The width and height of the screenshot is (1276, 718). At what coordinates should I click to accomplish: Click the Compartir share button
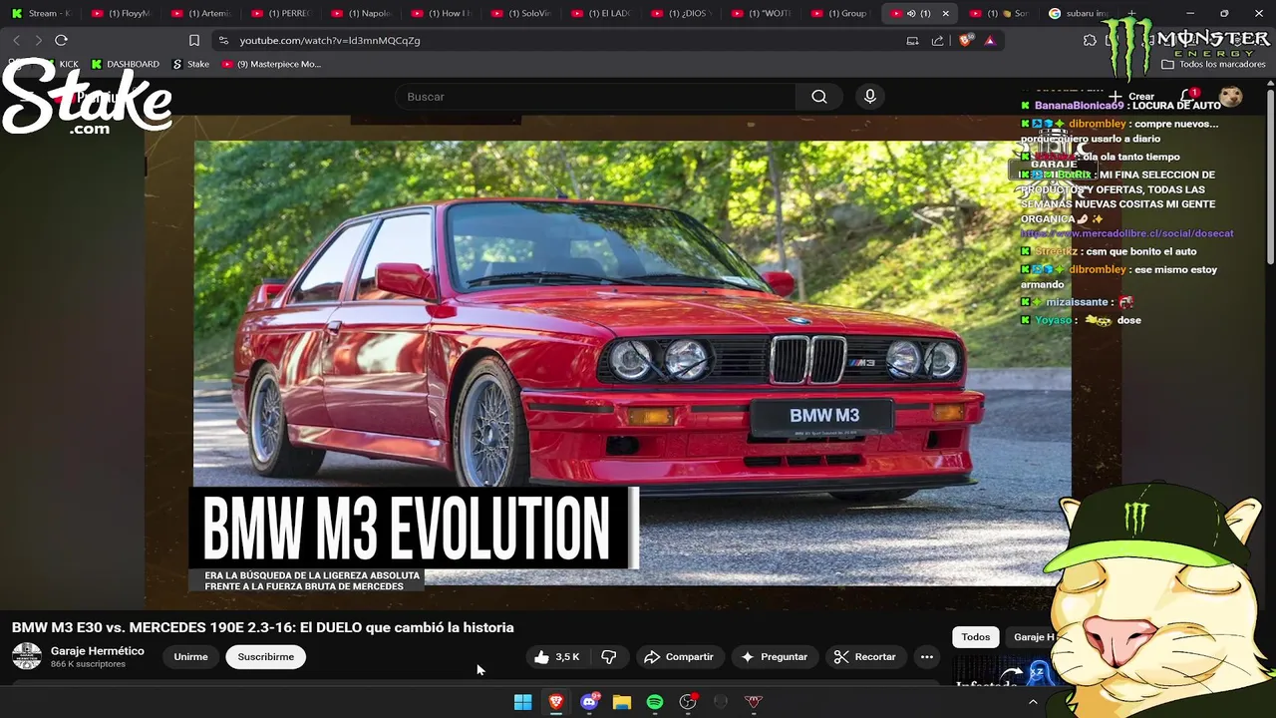tap(679, 657)
